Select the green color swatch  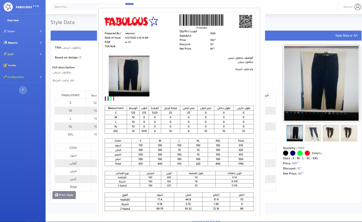point(300,153)
